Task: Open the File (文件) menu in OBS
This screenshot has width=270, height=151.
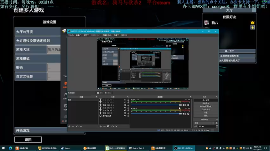Action: coord(71,35)
